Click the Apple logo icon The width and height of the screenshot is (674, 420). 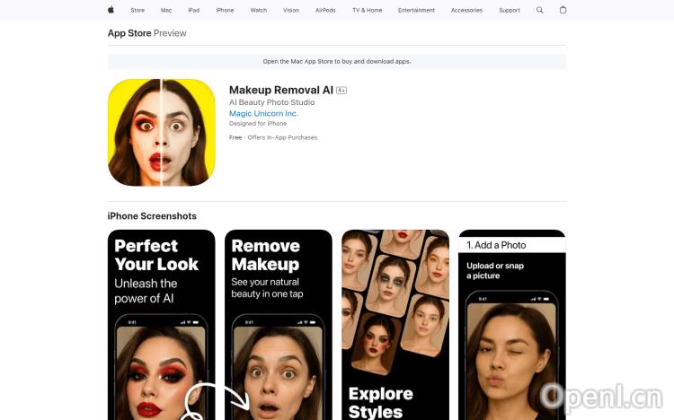tap(111, 10)
